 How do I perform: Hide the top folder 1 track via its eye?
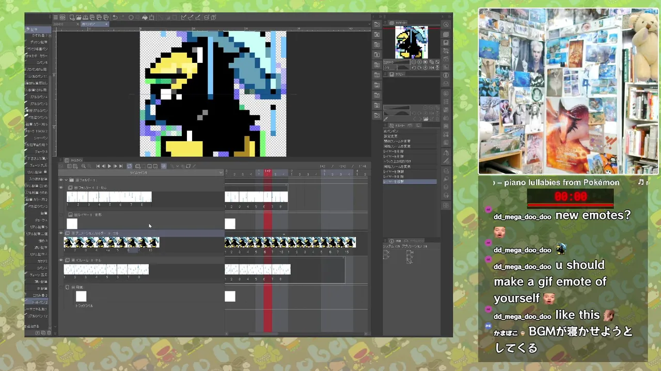click(x=61, y=180)
